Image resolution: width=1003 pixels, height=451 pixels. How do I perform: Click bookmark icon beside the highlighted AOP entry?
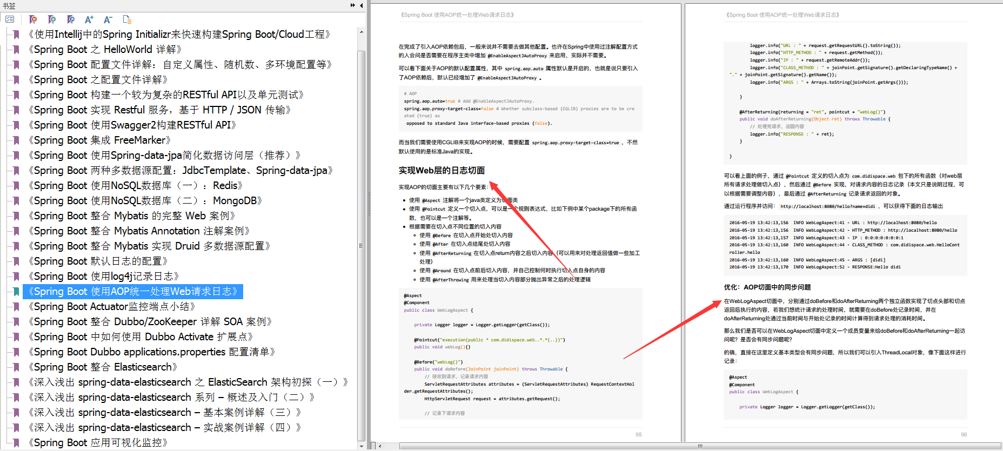tap(16, 292)
